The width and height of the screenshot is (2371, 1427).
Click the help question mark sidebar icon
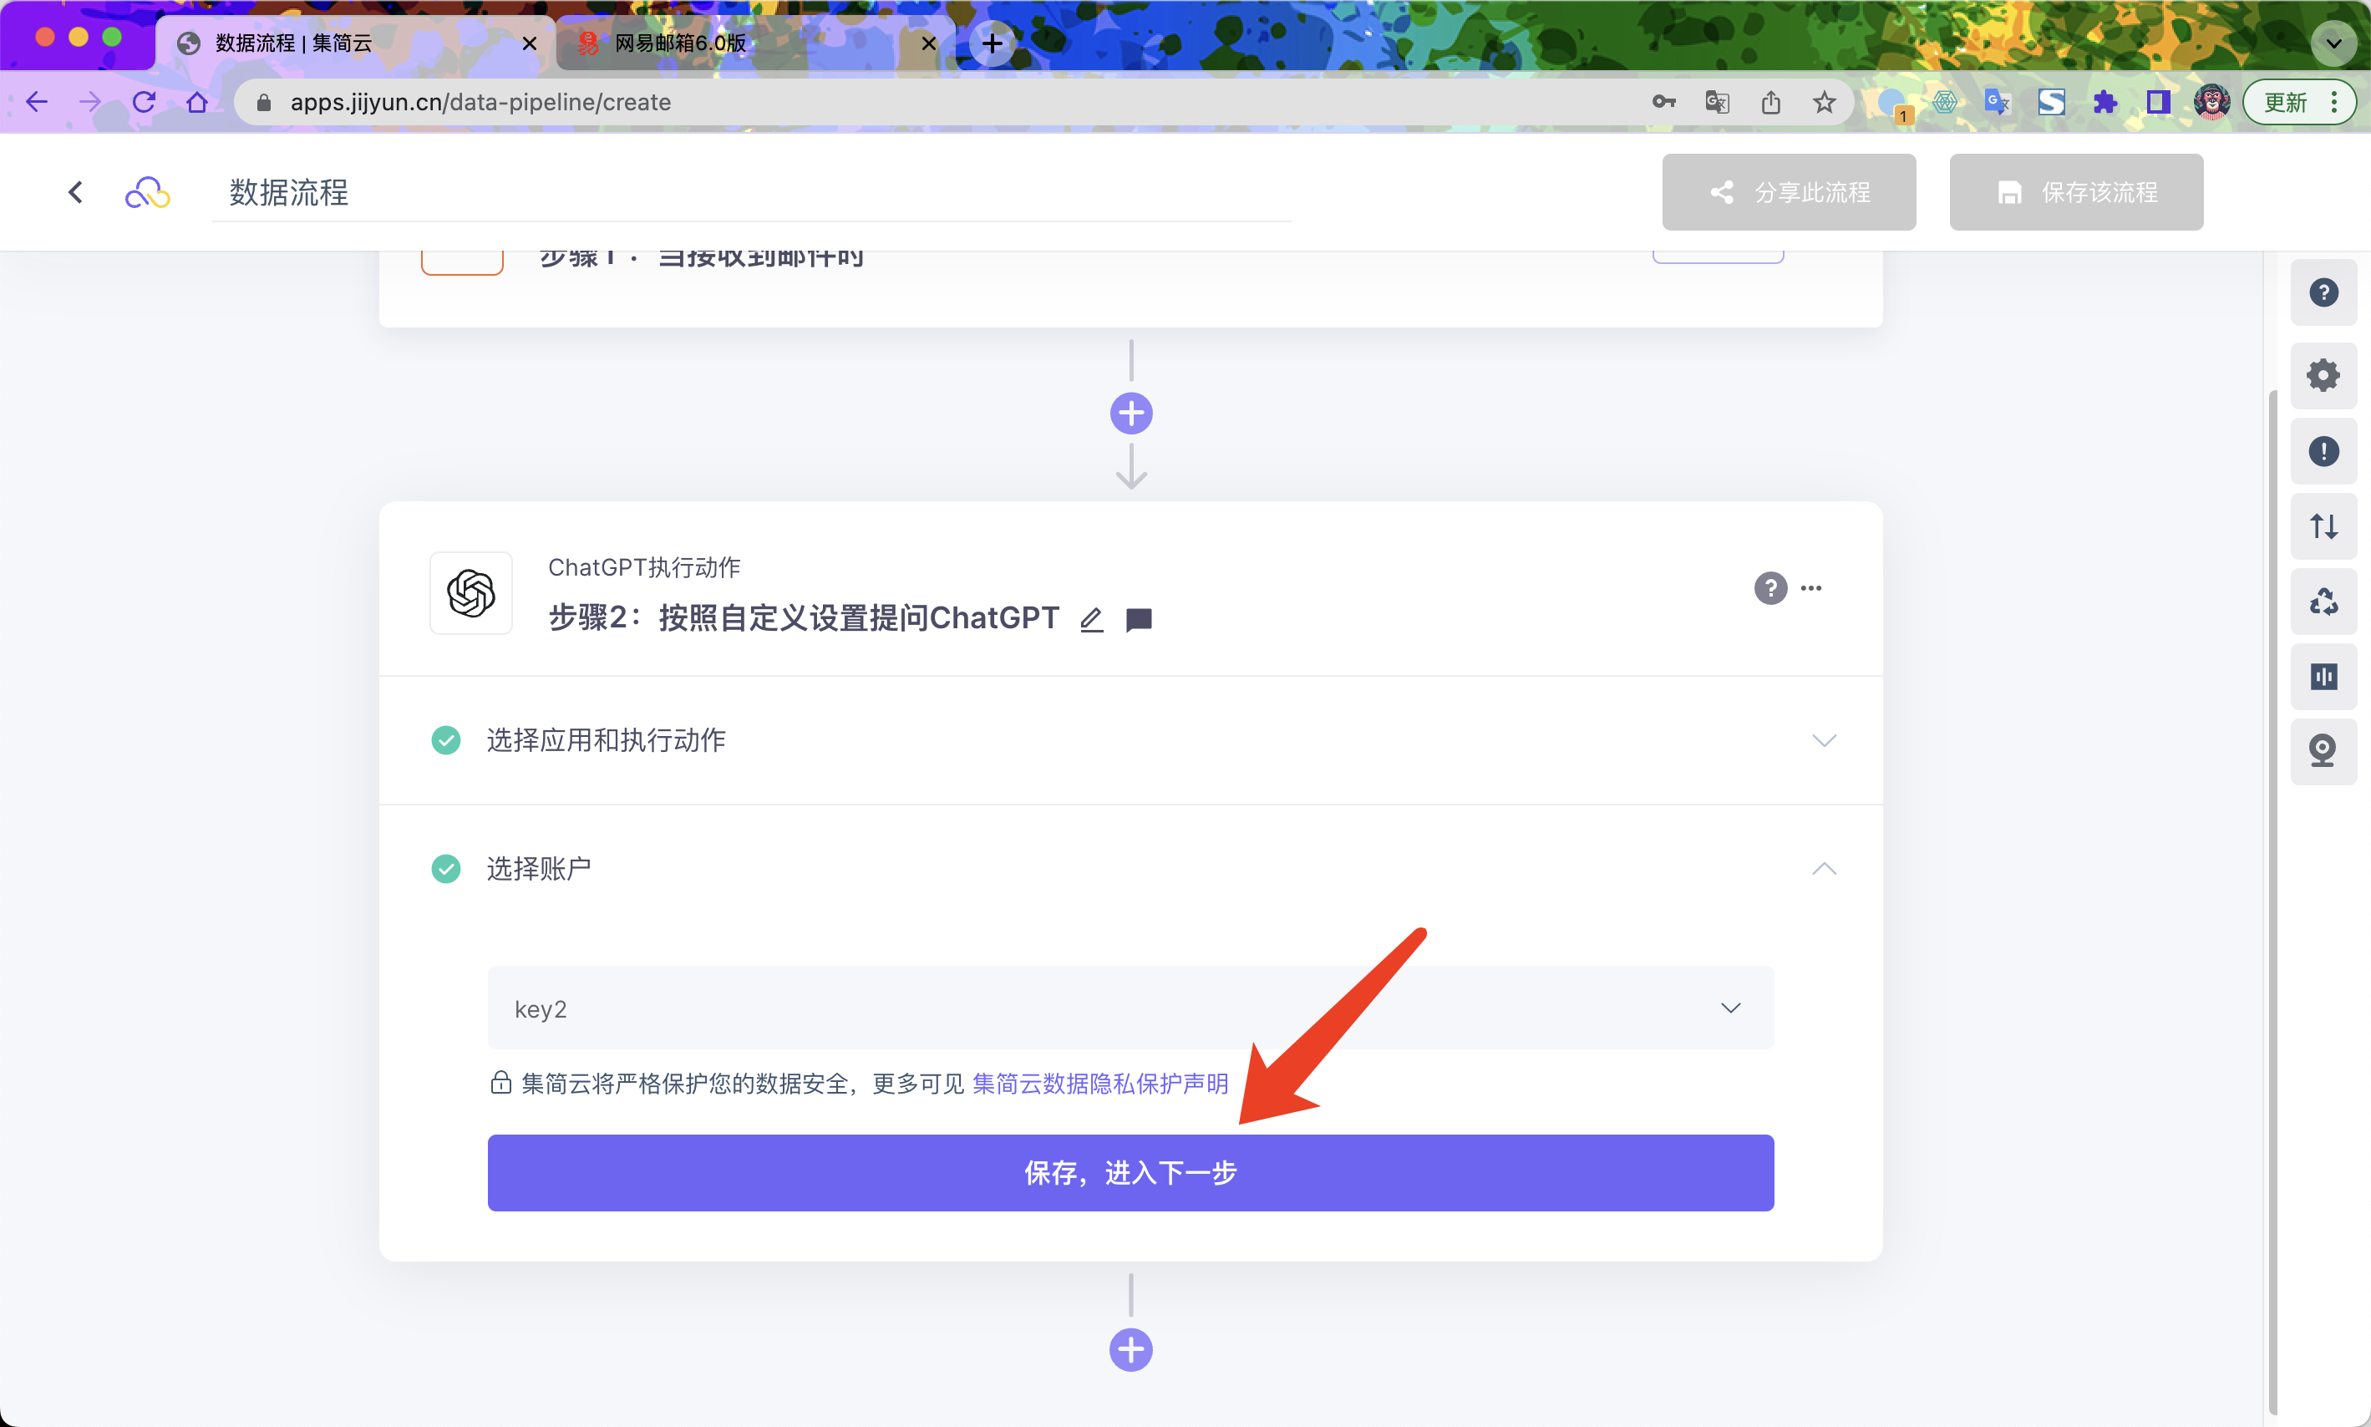click(2323, 292)
